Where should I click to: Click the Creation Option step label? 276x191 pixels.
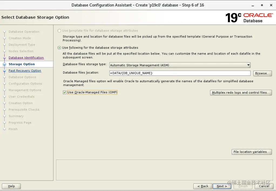click(21, 103)
